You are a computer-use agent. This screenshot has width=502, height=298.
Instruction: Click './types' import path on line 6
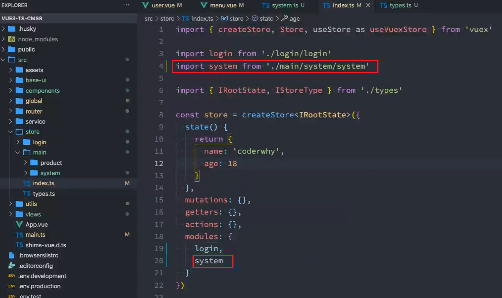point(382,90)
